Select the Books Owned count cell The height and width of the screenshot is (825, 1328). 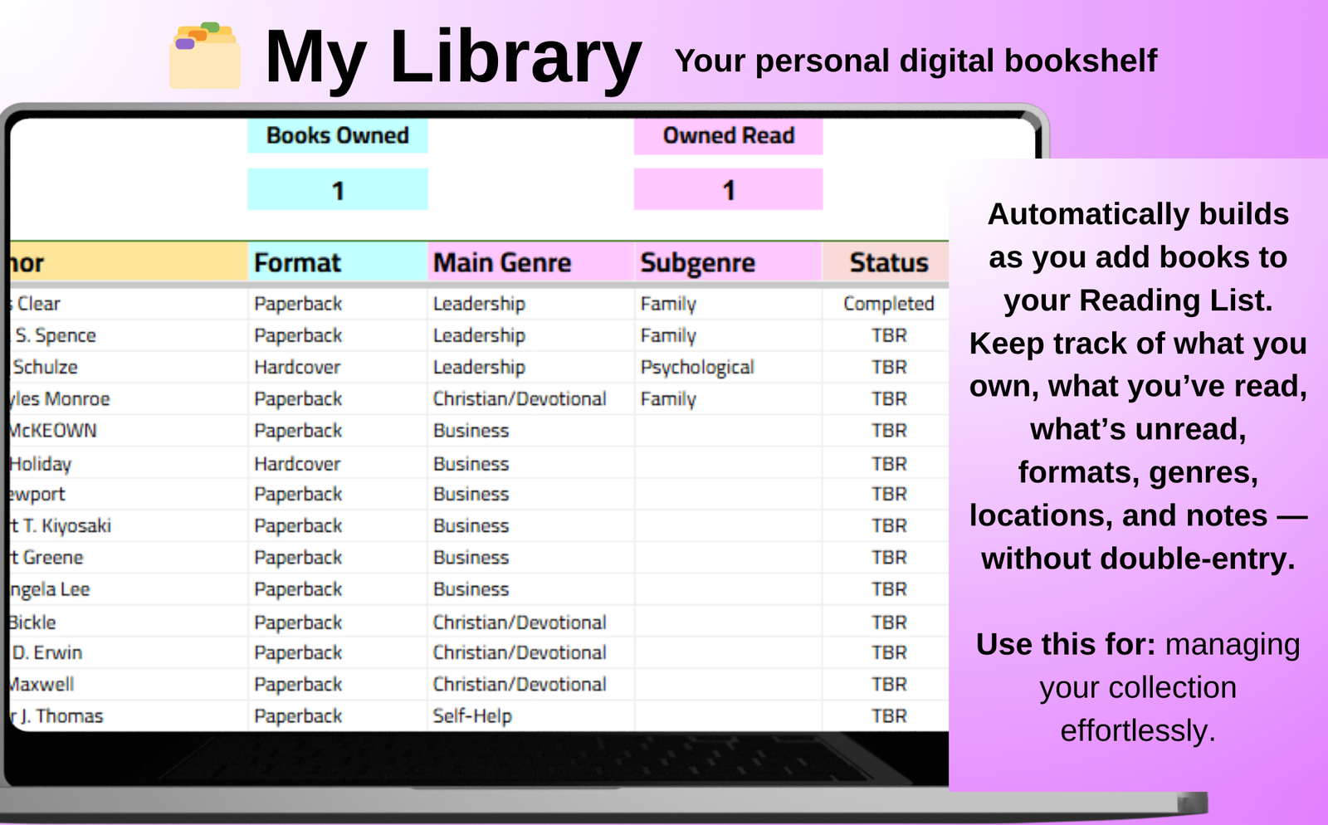338,190
